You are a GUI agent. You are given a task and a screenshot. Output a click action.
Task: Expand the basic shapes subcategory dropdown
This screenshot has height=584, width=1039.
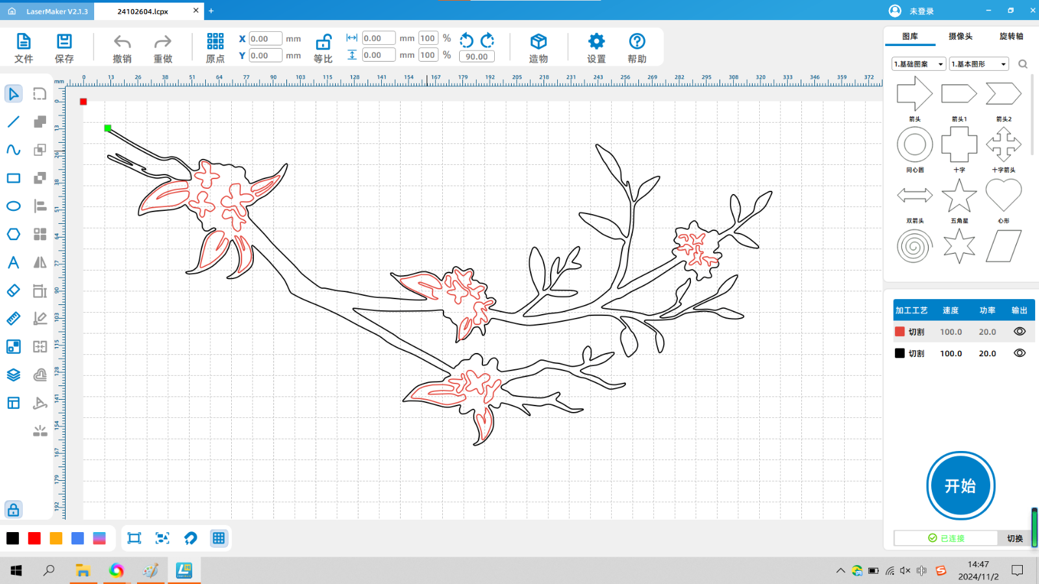(x=979, y=64)
